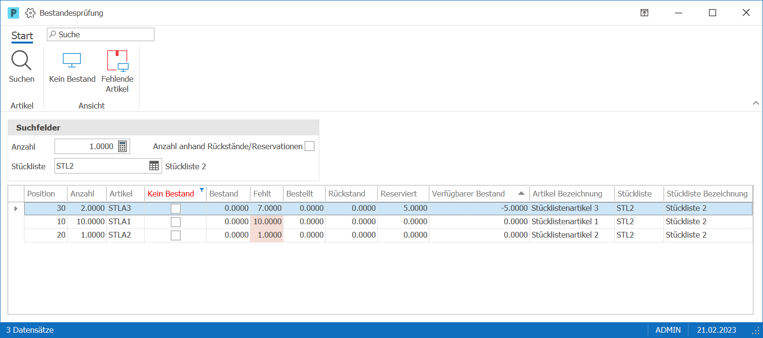Open Stückliste lookup table icon
Screen dimensions: 763x338
tap(154, 166)
